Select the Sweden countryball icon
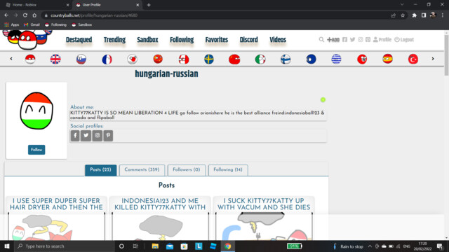Screen dimensions: 449x252 [209, 59]
